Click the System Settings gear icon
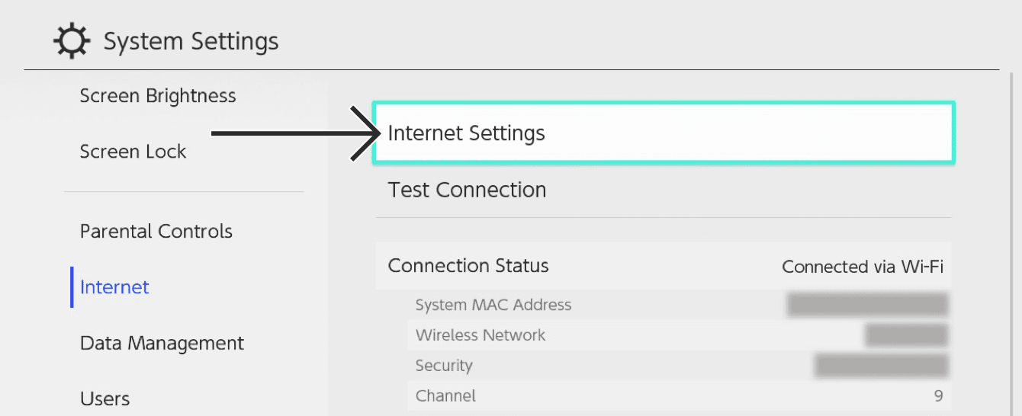 (72, 41)
